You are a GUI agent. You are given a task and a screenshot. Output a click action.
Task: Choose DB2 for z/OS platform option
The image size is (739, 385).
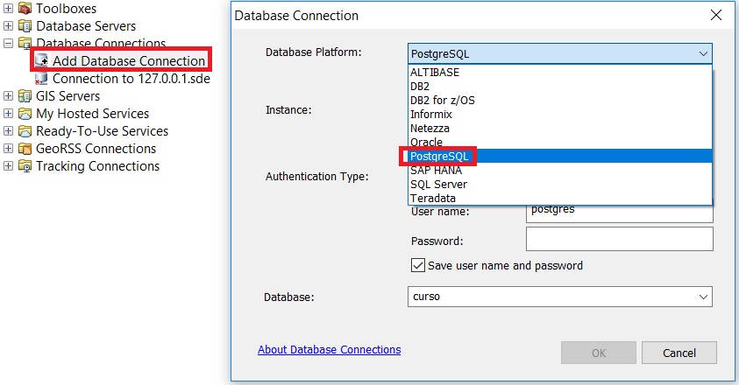[x=560, y=101]
